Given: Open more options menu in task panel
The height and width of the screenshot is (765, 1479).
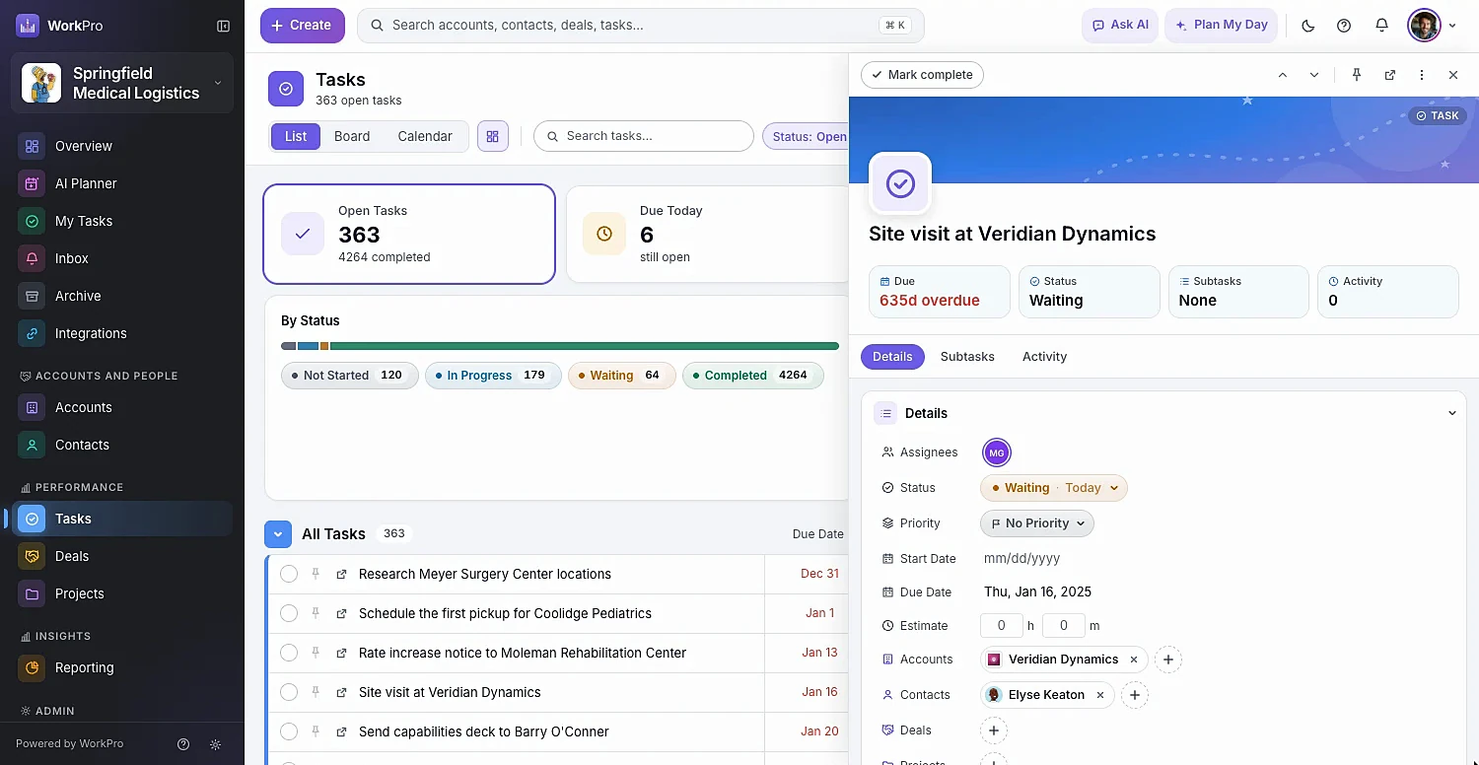Looking at the screenshot, I should 1422,75.
